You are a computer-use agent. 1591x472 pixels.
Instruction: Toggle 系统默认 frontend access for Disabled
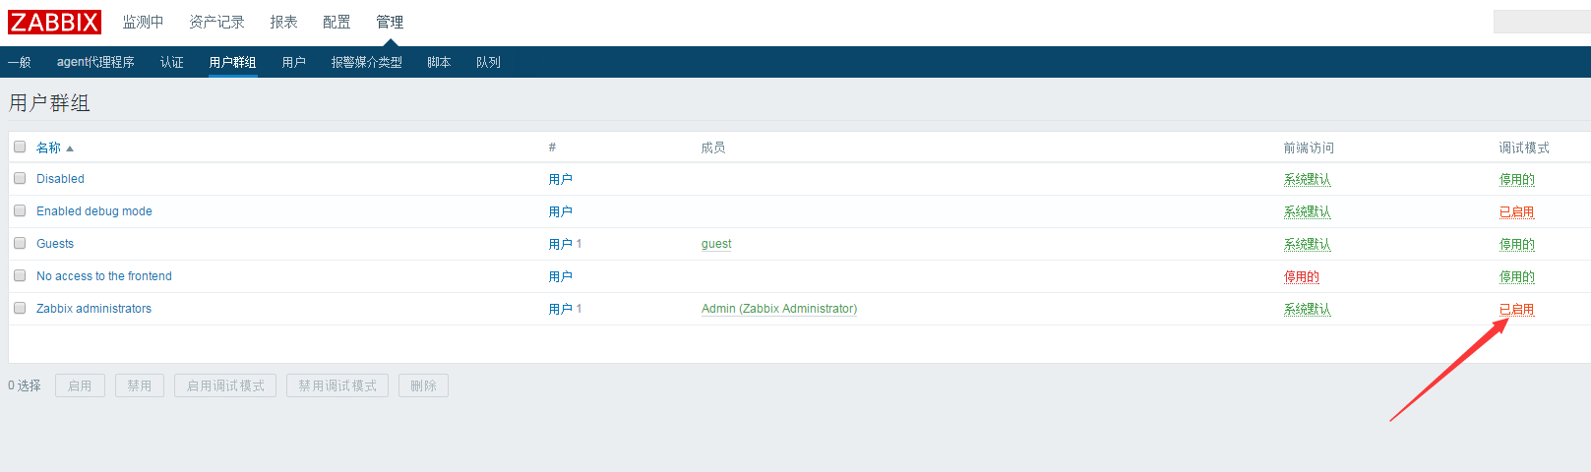[x=1308, y=179]
